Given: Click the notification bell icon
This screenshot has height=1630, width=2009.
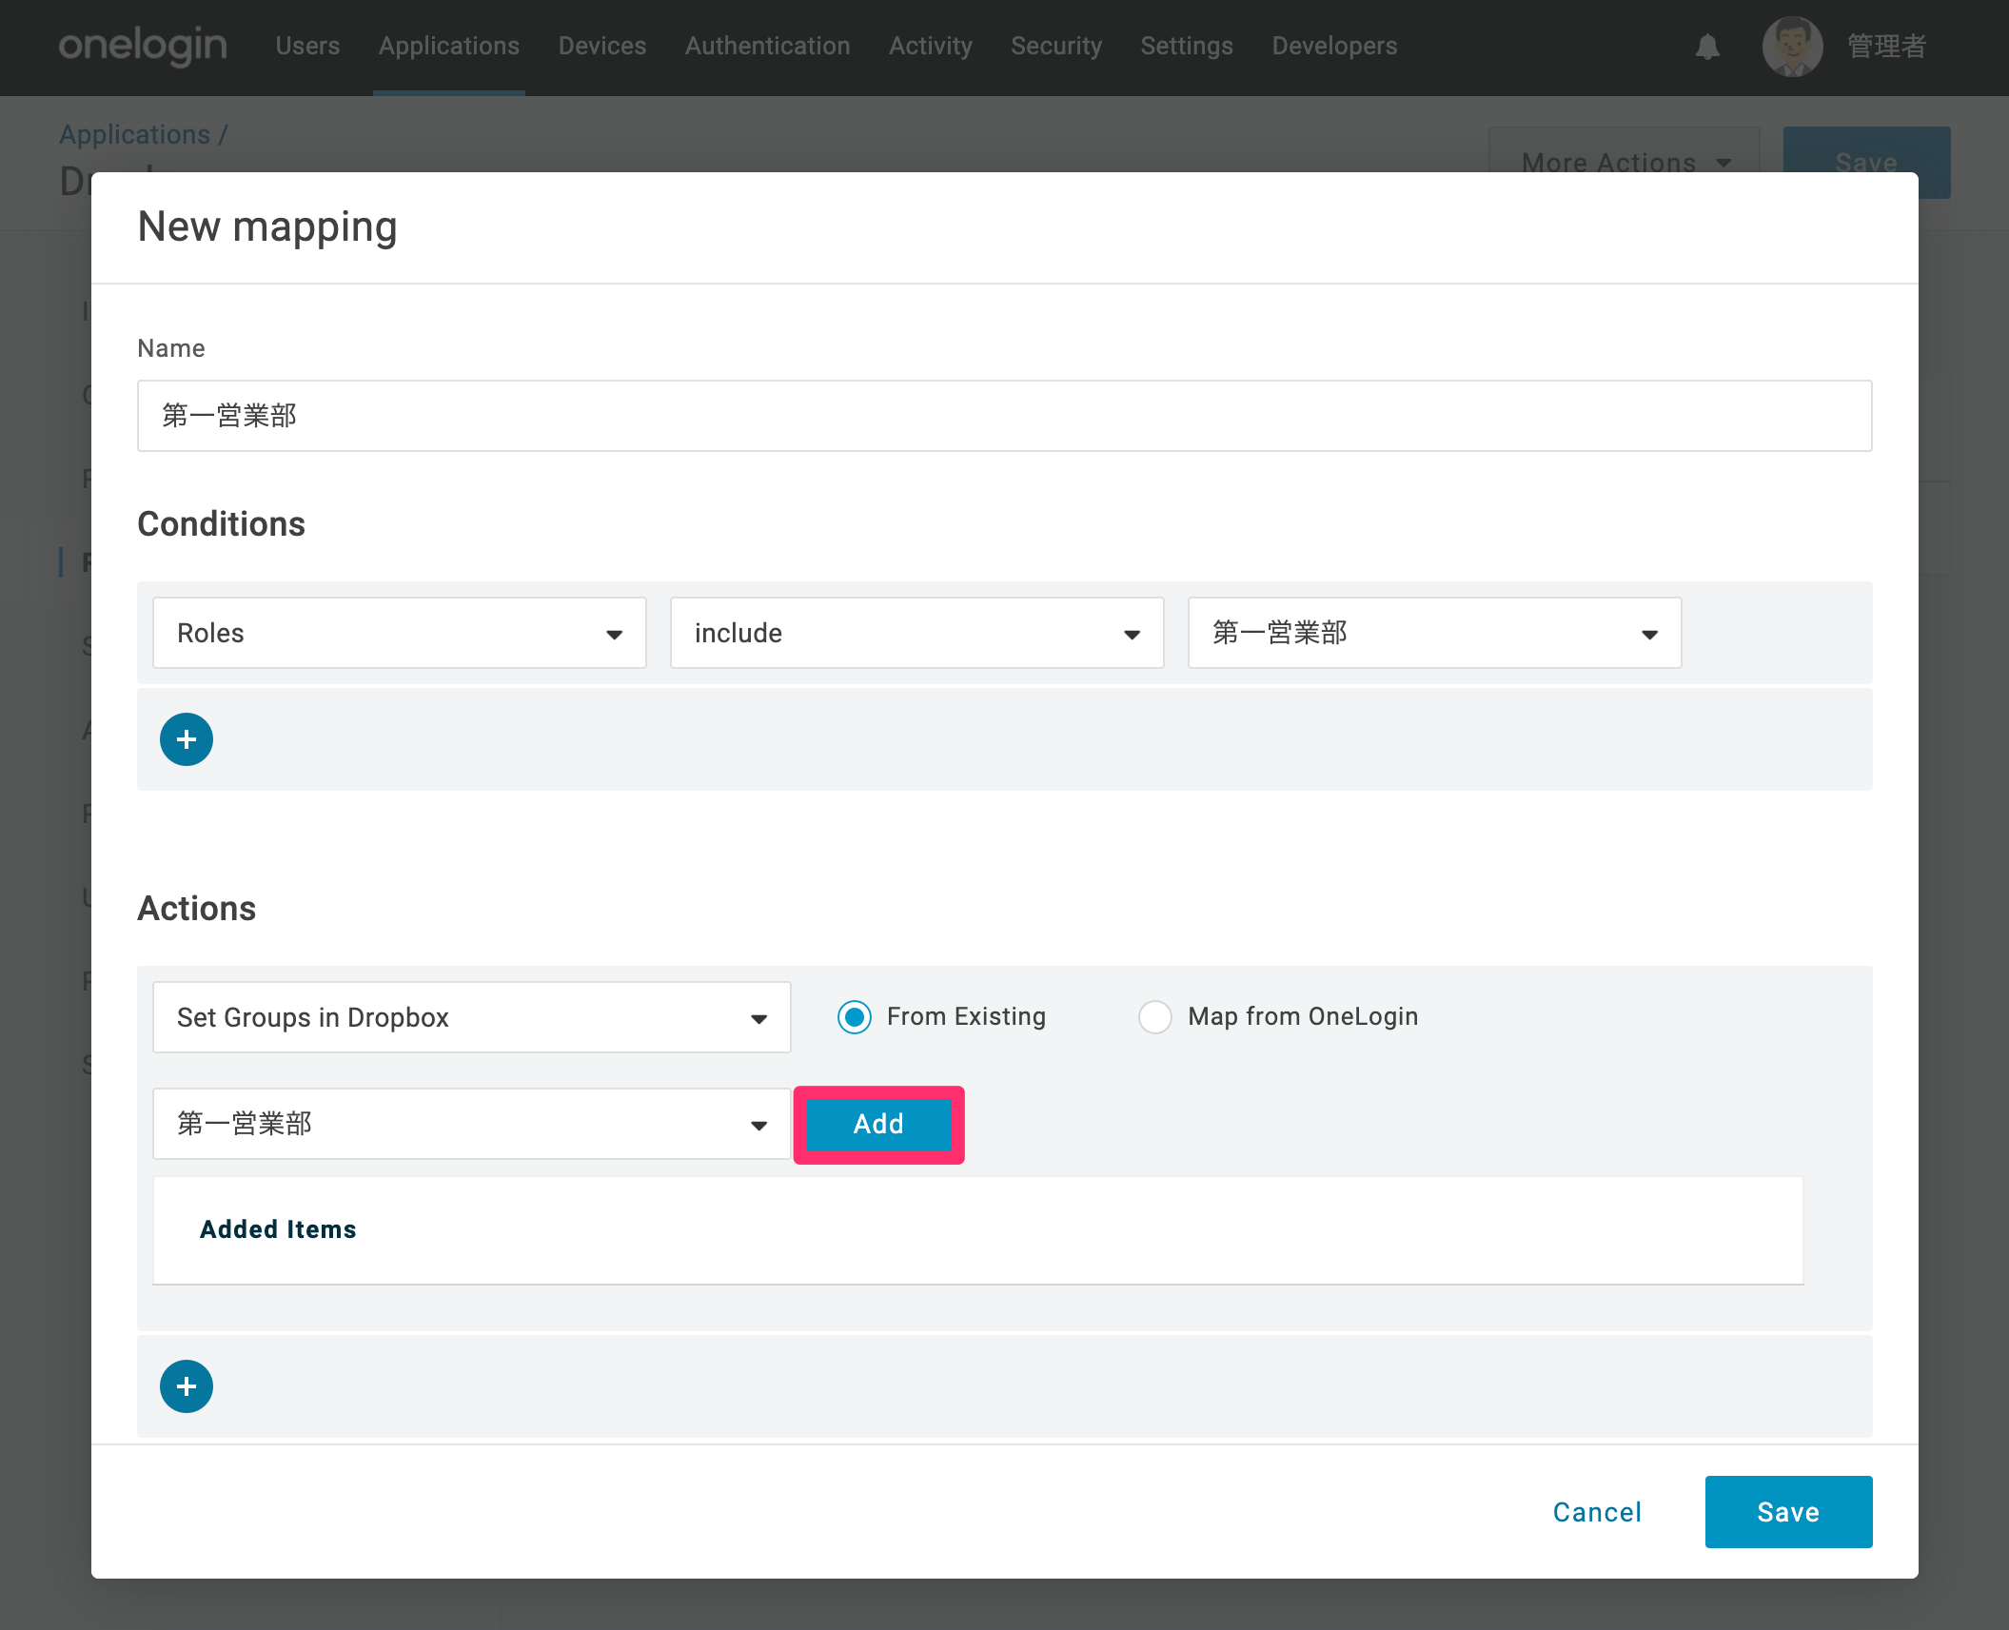Looking at the screenshot, I should click(1707, 47).
